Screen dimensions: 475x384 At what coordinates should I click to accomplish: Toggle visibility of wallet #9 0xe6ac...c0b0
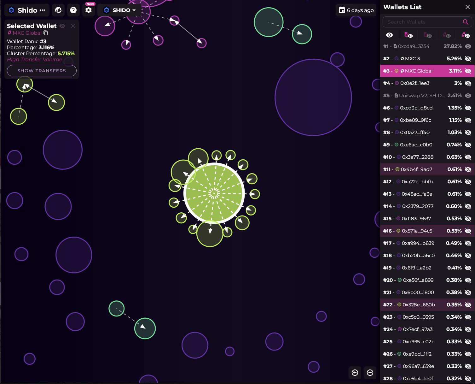(x=468, y=145)
